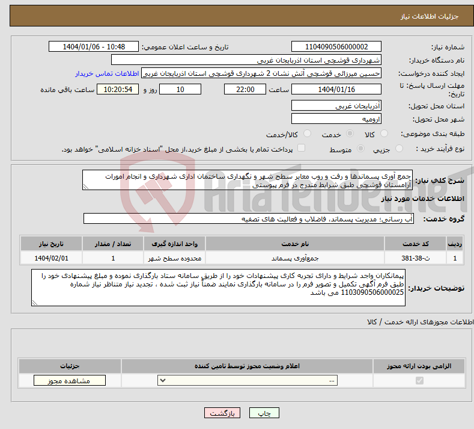This screenshot has width=474, height=429.
Task: Click the resize handle of the buyer notes textarea
Action: pos(34,303)
